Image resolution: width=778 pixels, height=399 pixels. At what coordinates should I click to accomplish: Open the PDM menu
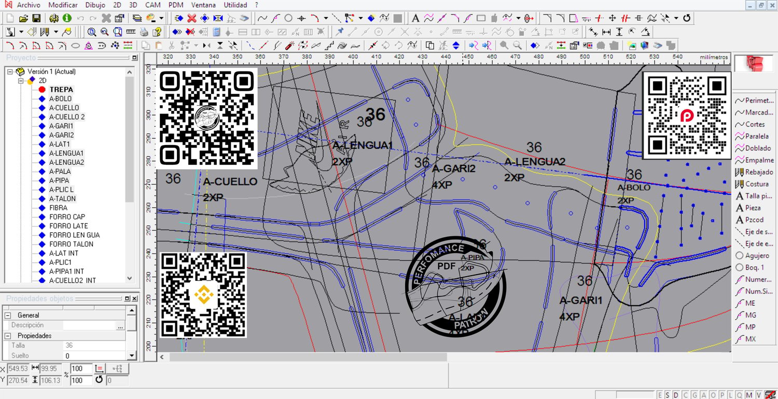point(176,5)
